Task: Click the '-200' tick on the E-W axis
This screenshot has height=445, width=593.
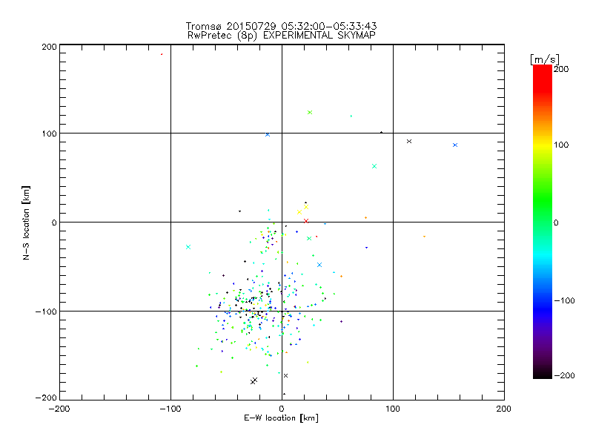Action: click(x=59, y=409)
